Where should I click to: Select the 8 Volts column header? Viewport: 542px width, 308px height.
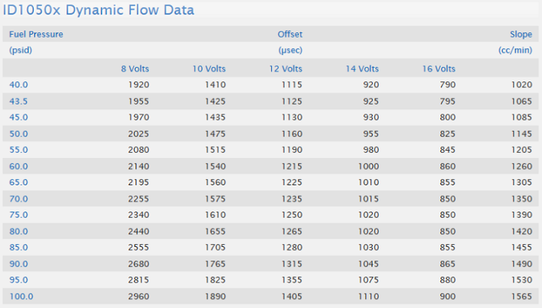pyautogui.click(x=135, y=69)
